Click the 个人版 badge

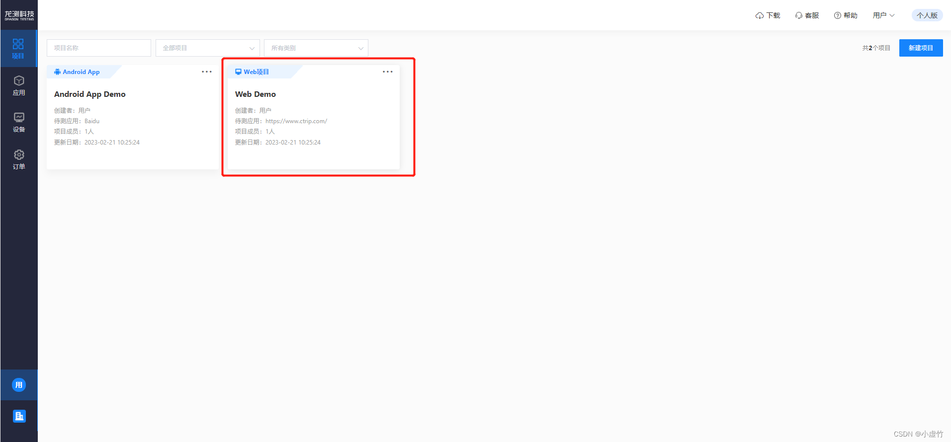[x=927, y=15]
